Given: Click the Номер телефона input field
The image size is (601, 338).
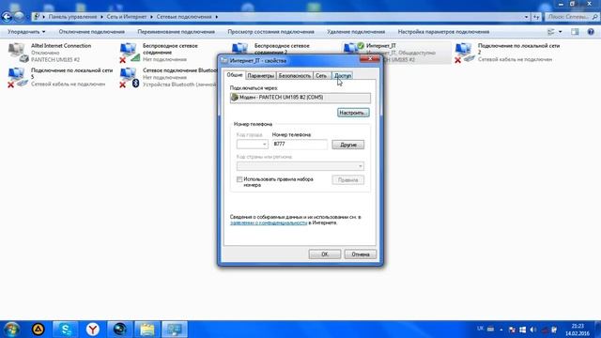Looking at the screenshot, I should (x=300, y=144).
